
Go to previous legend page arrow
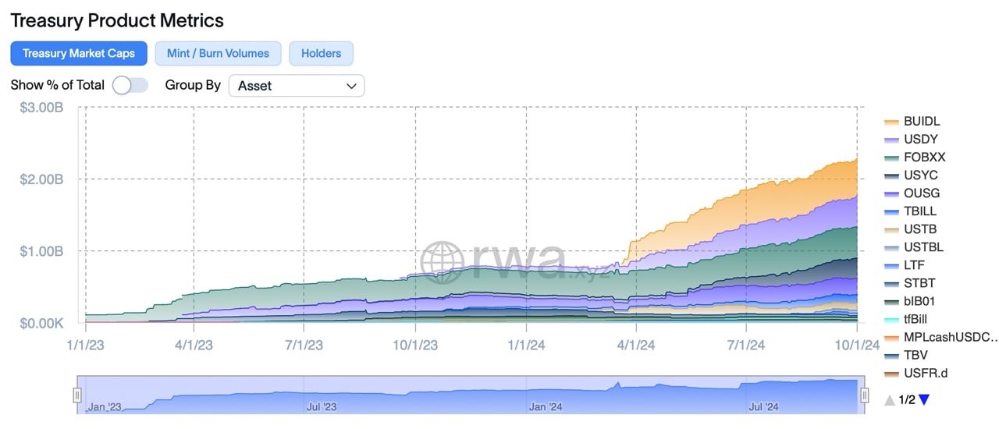tap(890, 400)
